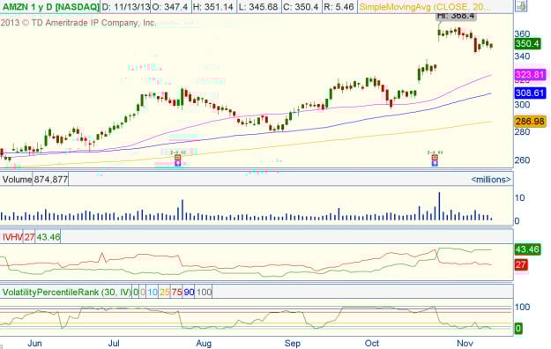The width and height of the screenshot is (551, 349).
Task: Click the VolatilityPercentileRank (30, IV) study label
Action: pos(67,292)
